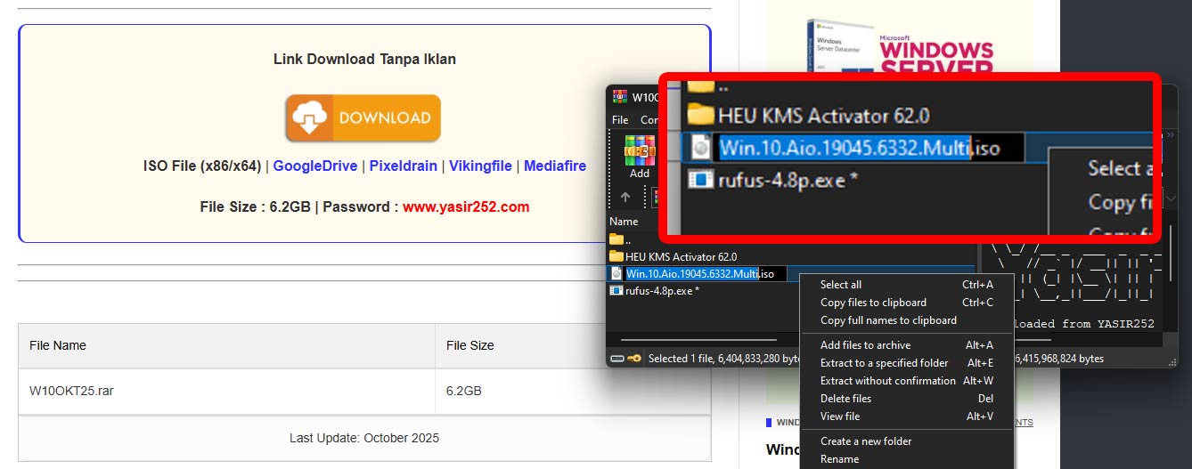Click 'Delete files' in context menu

point(845,399)
